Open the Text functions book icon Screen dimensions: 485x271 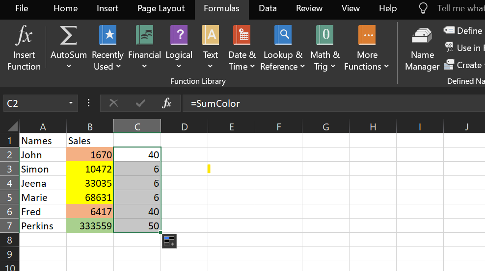210,35
